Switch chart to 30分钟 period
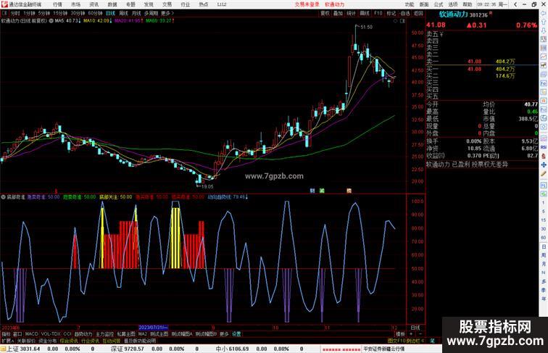Screen dimensions: 548x353 point(78,13)
